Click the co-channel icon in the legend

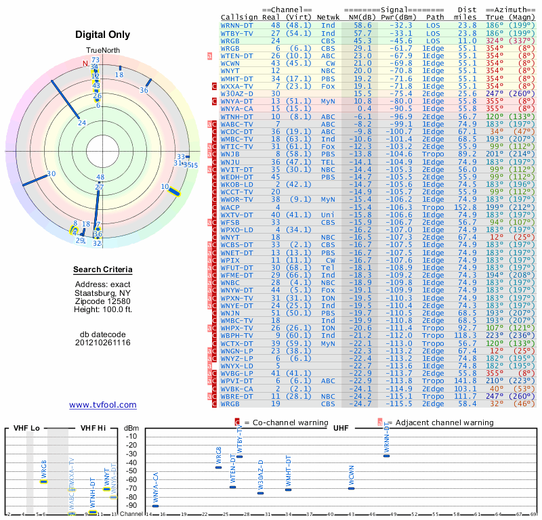236,422
